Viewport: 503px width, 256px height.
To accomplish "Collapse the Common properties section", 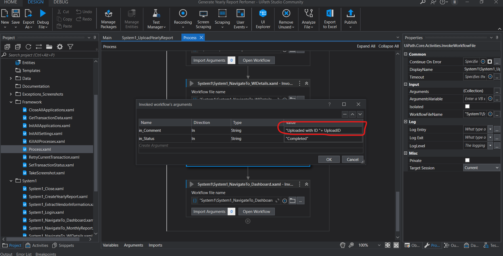I will (406, 54).
